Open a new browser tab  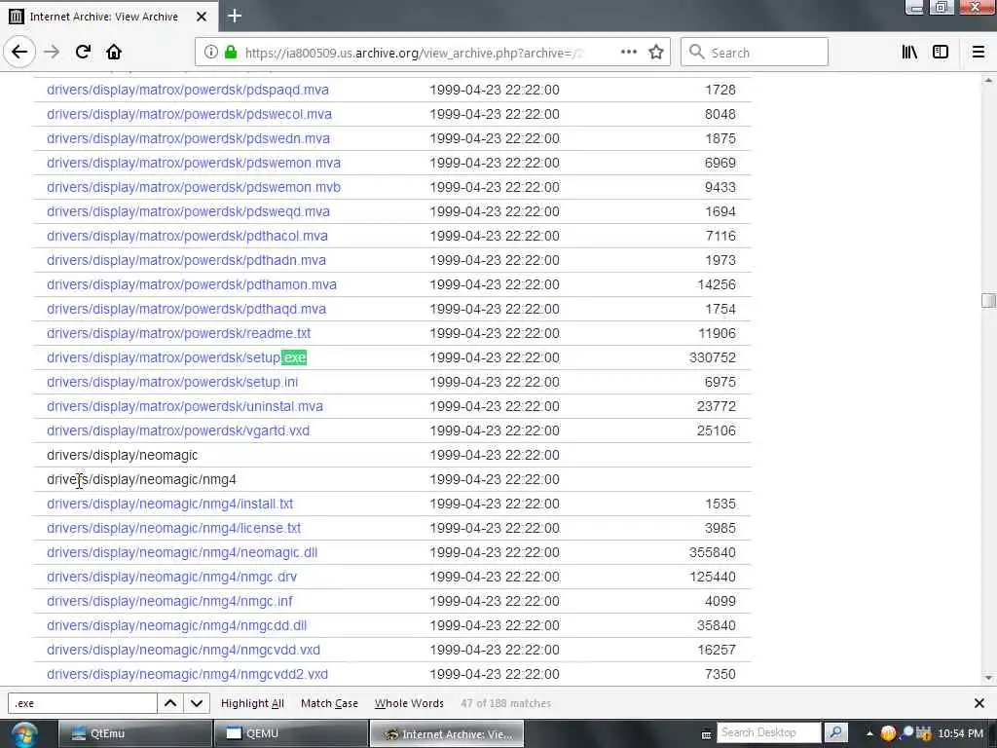[x=234, y=16]
